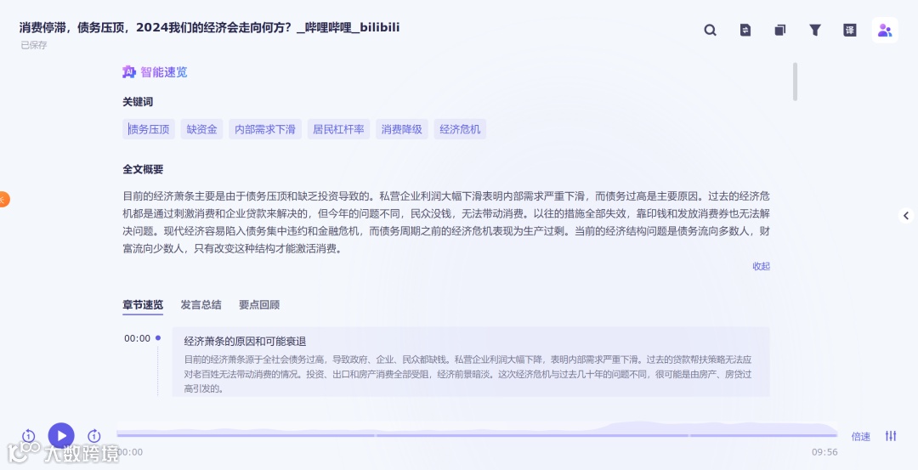Click the 关键词 heading
Image resolution: width=918 pixels, height=470 pixels.
(138, 102)
